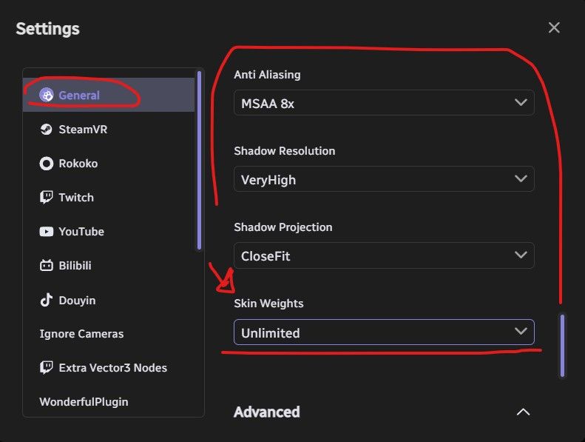This screenshot has height=442, width=585.
Task: Click the sidebar list scrollbar
Action: [x=199, y=160]
